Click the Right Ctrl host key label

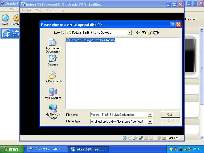pos(173,138)
